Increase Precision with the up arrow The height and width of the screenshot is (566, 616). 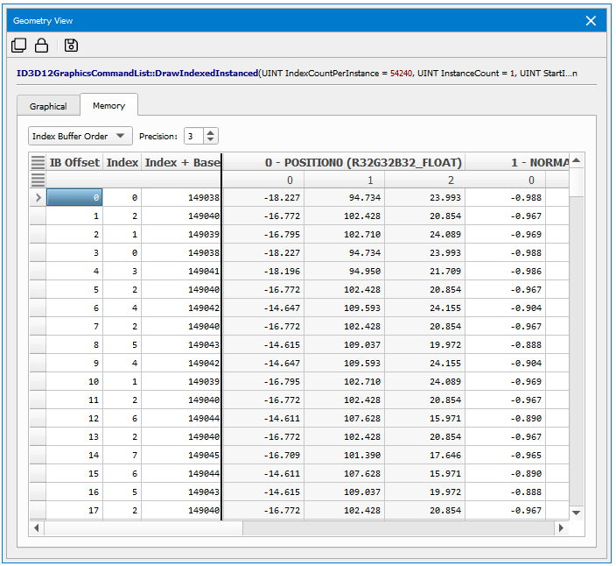pos(211,132)
